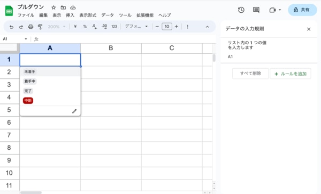Increase font size with plus button
The height and width of the screenshot is (194, 321).
pos(177,27)
